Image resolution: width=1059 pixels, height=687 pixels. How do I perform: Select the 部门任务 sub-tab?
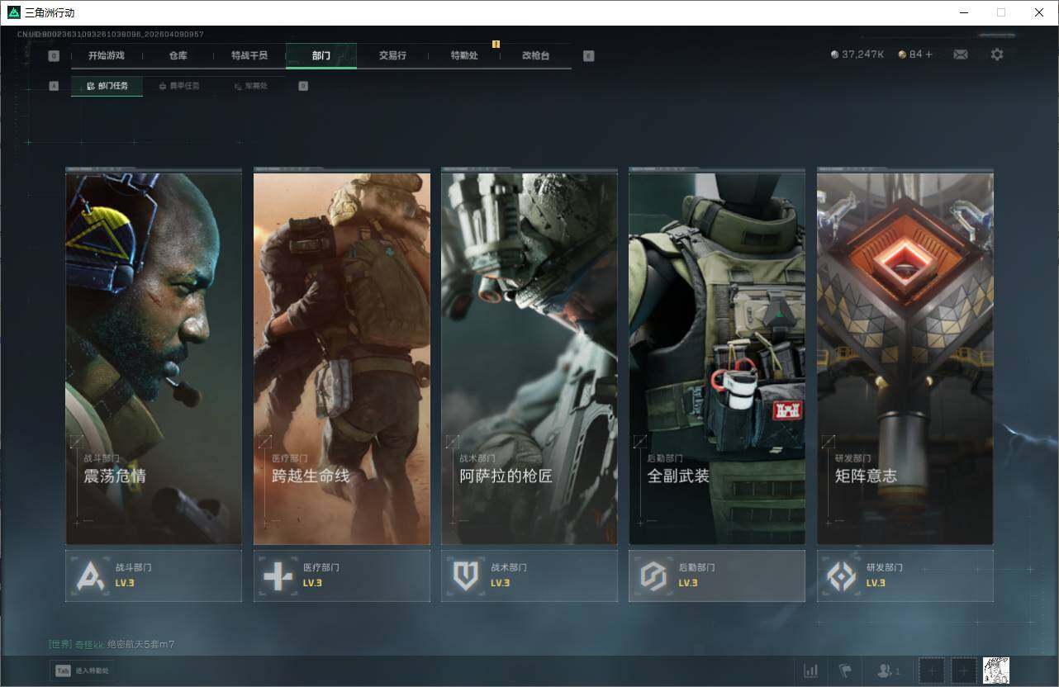[107, 86]
